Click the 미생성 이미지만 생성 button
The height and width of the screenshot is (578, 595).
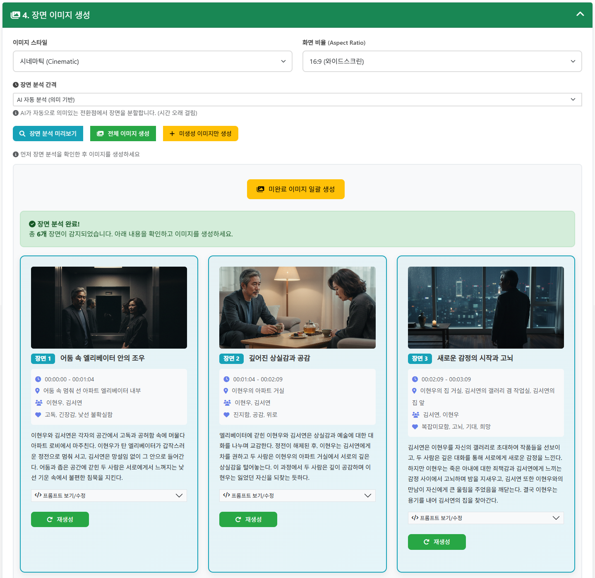point(201,133)
